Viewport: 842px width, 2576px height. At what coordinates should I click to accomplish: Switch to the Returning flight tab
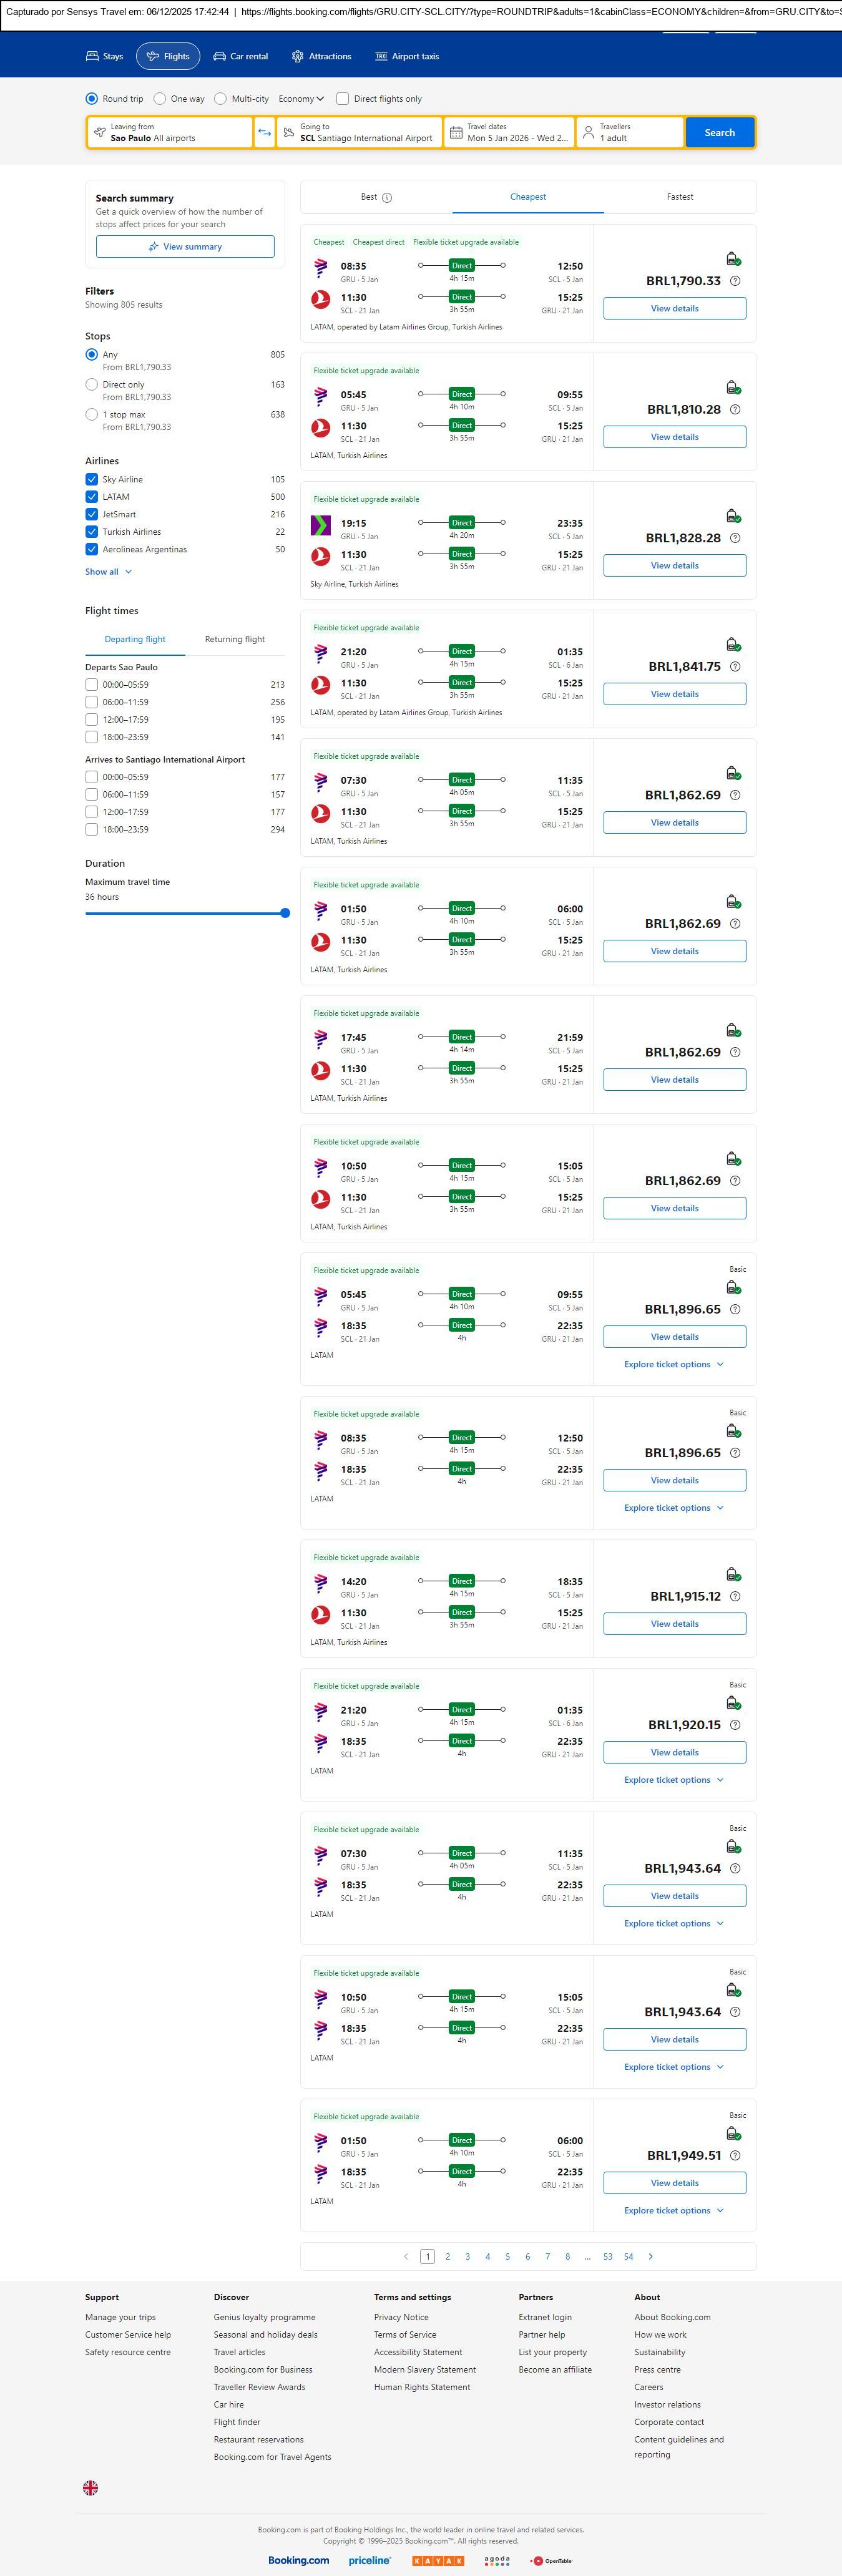(x=234, y=639)
